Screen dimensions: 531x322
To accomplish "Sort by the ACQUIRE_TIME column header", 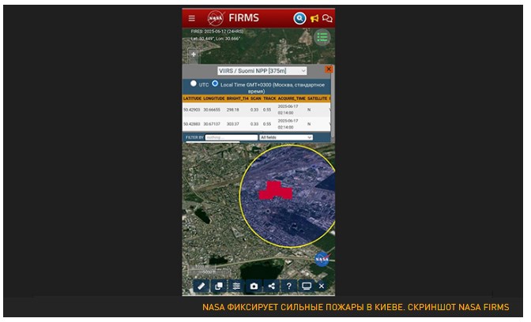I will tap(292, 99).
